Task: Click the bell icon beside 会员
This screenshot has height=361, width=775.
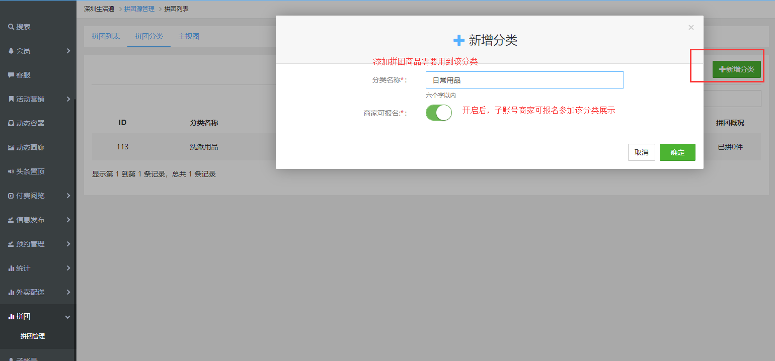Action: click(x=11, y=51)
